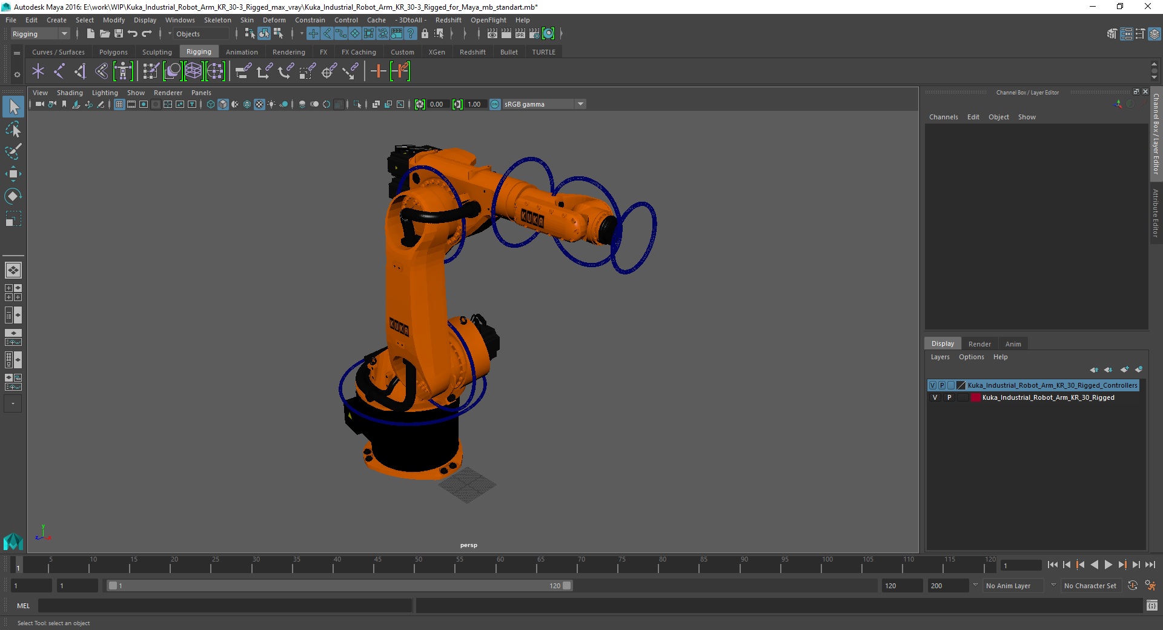Click the Paint Skin Weights shelf icon

click(x=150, y=71)
